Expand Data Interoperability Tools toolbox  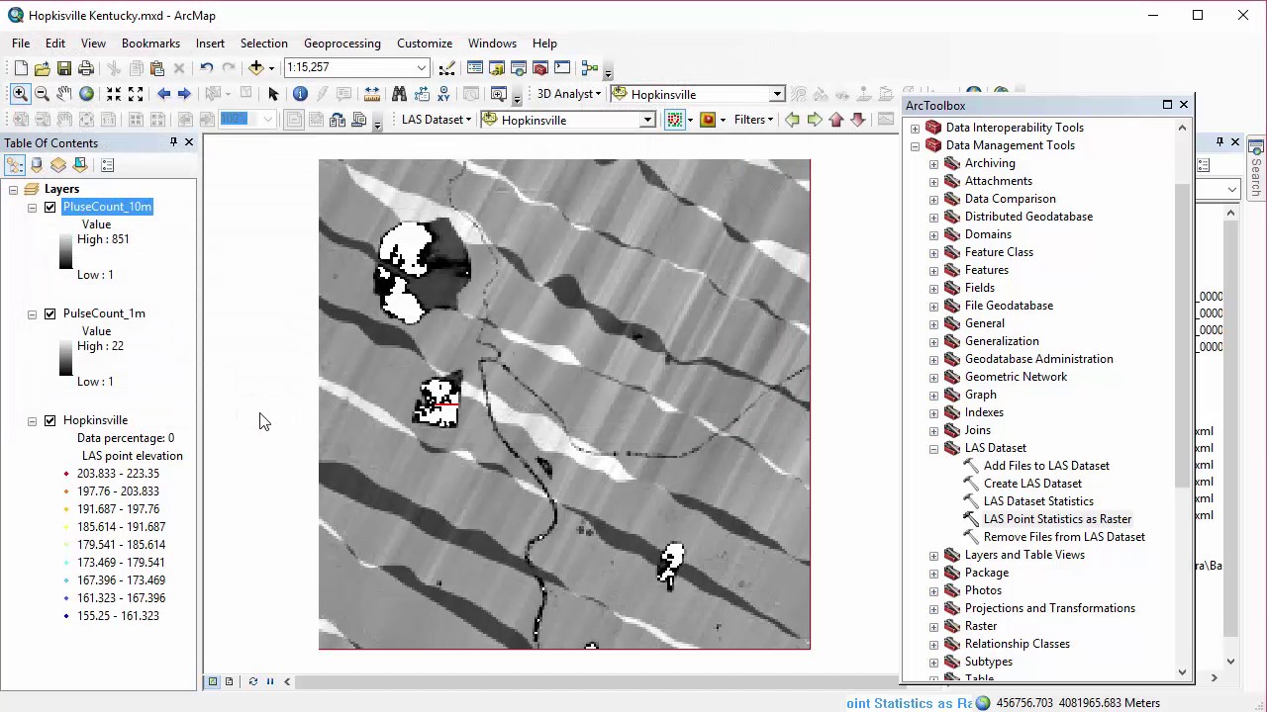(915, 128)
